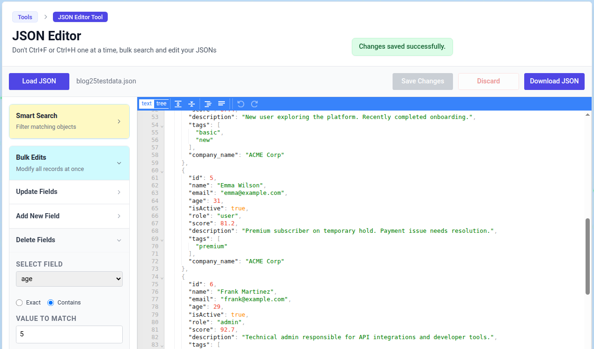The height and width of the screenshot is (349, 594).
Task: Open the Update Fields panel
Action: pos(69,192)
